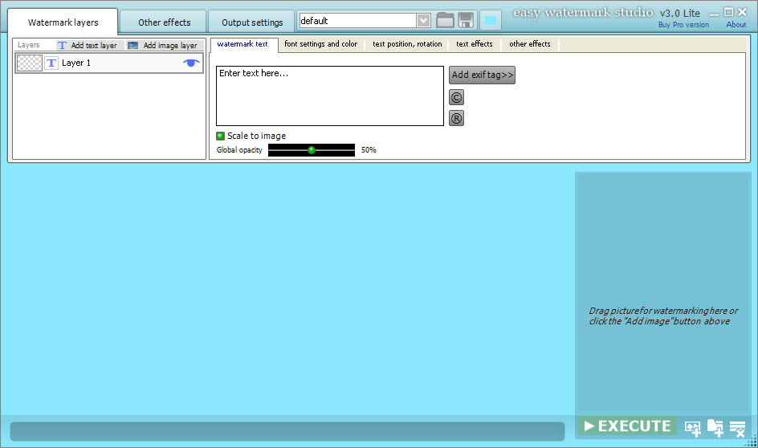Toggle Layer 1 visibility eye
This screenshot has width=758, height=448.
191,63
